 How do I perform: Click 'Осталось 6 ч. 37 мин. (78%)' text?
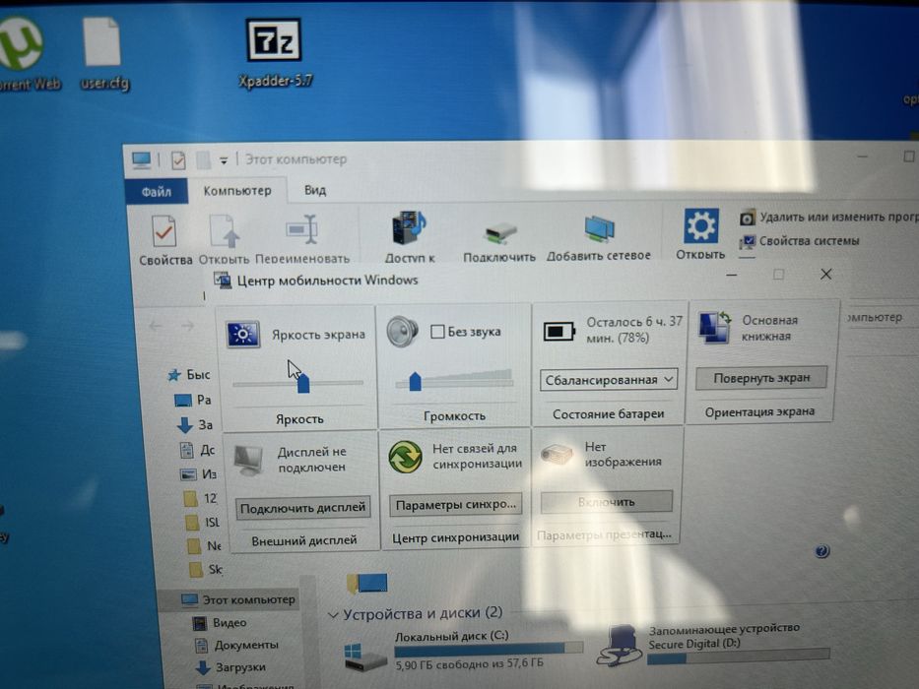[x=634, y=330]
